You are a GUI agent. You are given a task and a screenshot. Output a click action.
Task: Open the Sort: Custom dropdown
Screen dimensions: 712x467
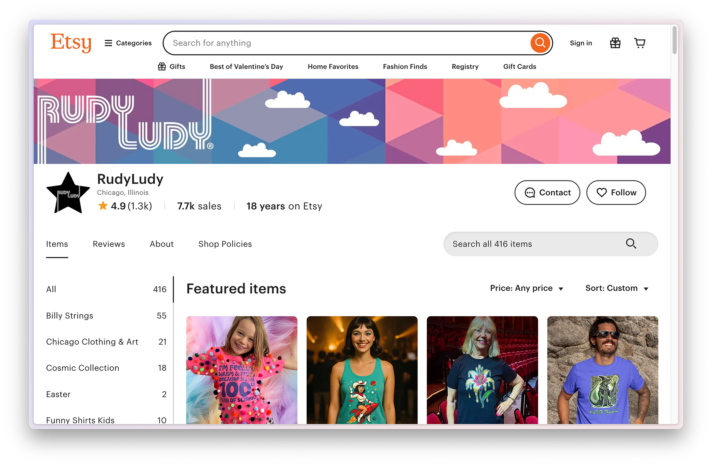tap(617, 288)
